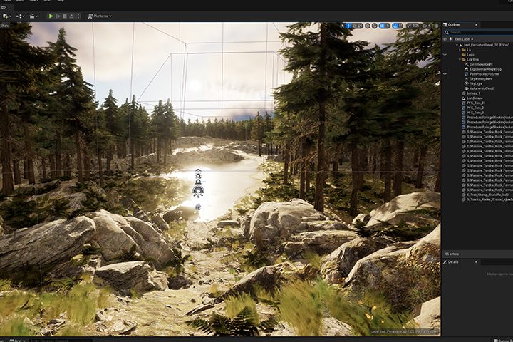Open the rotation snap angle value

[x=400, y=26]
